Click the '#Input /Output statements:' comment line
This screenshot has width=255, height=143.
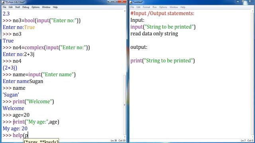(162, 13)
